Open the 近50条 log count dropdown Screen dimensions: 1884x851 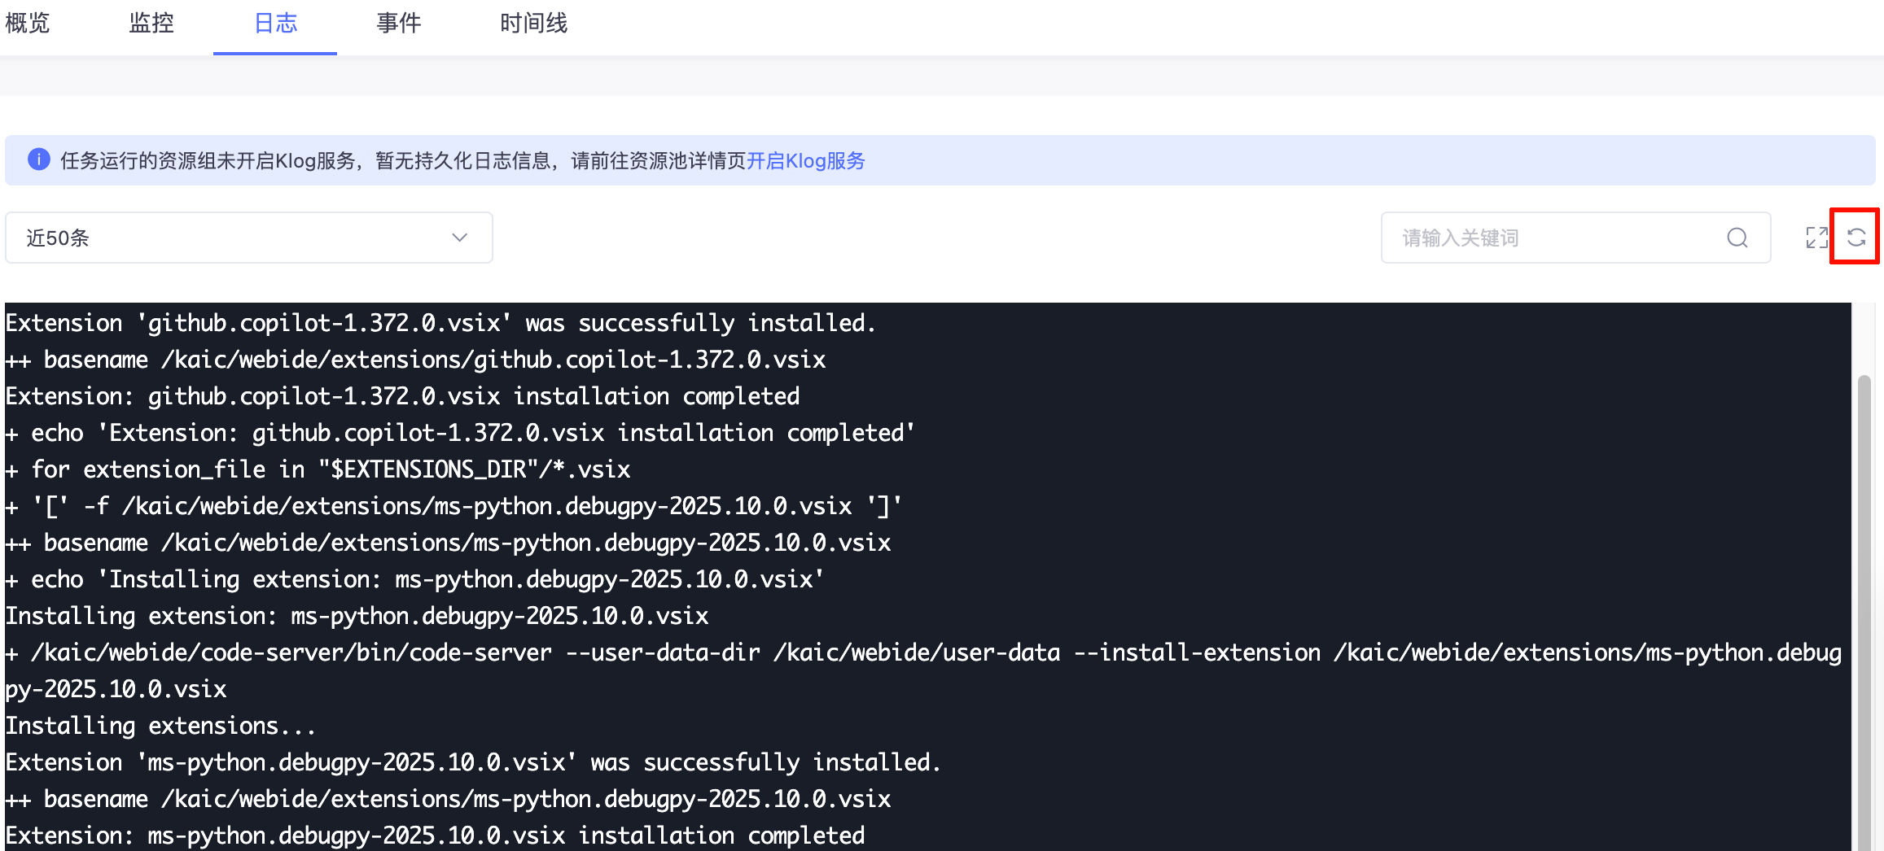249,238
